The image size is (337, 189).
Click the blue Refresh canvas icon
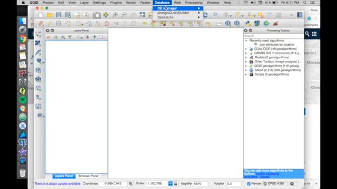(205, 15)
